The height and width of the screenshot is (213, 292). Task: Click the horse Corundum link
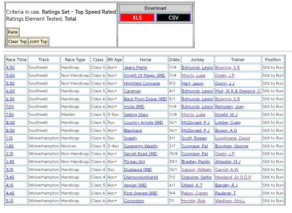[134, 201]
